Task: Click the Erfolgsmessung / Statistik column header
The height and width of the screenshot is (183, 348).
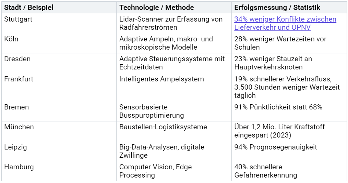Action: point(277,8)
